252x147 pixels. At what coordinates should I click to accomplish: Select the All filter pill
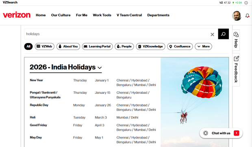tap(28, 46)
